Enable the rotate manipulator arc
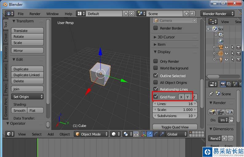 (x=156, y=134)
